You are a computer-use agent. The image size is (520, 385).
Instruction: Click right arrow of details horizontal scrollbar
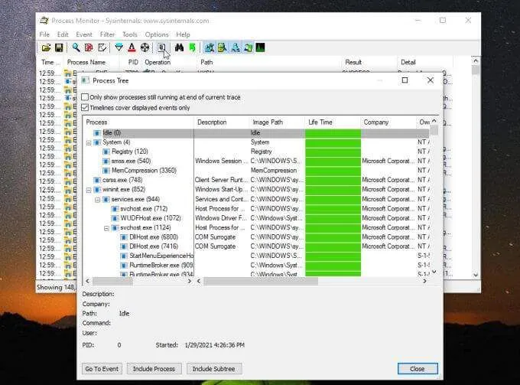click(424, 282)
